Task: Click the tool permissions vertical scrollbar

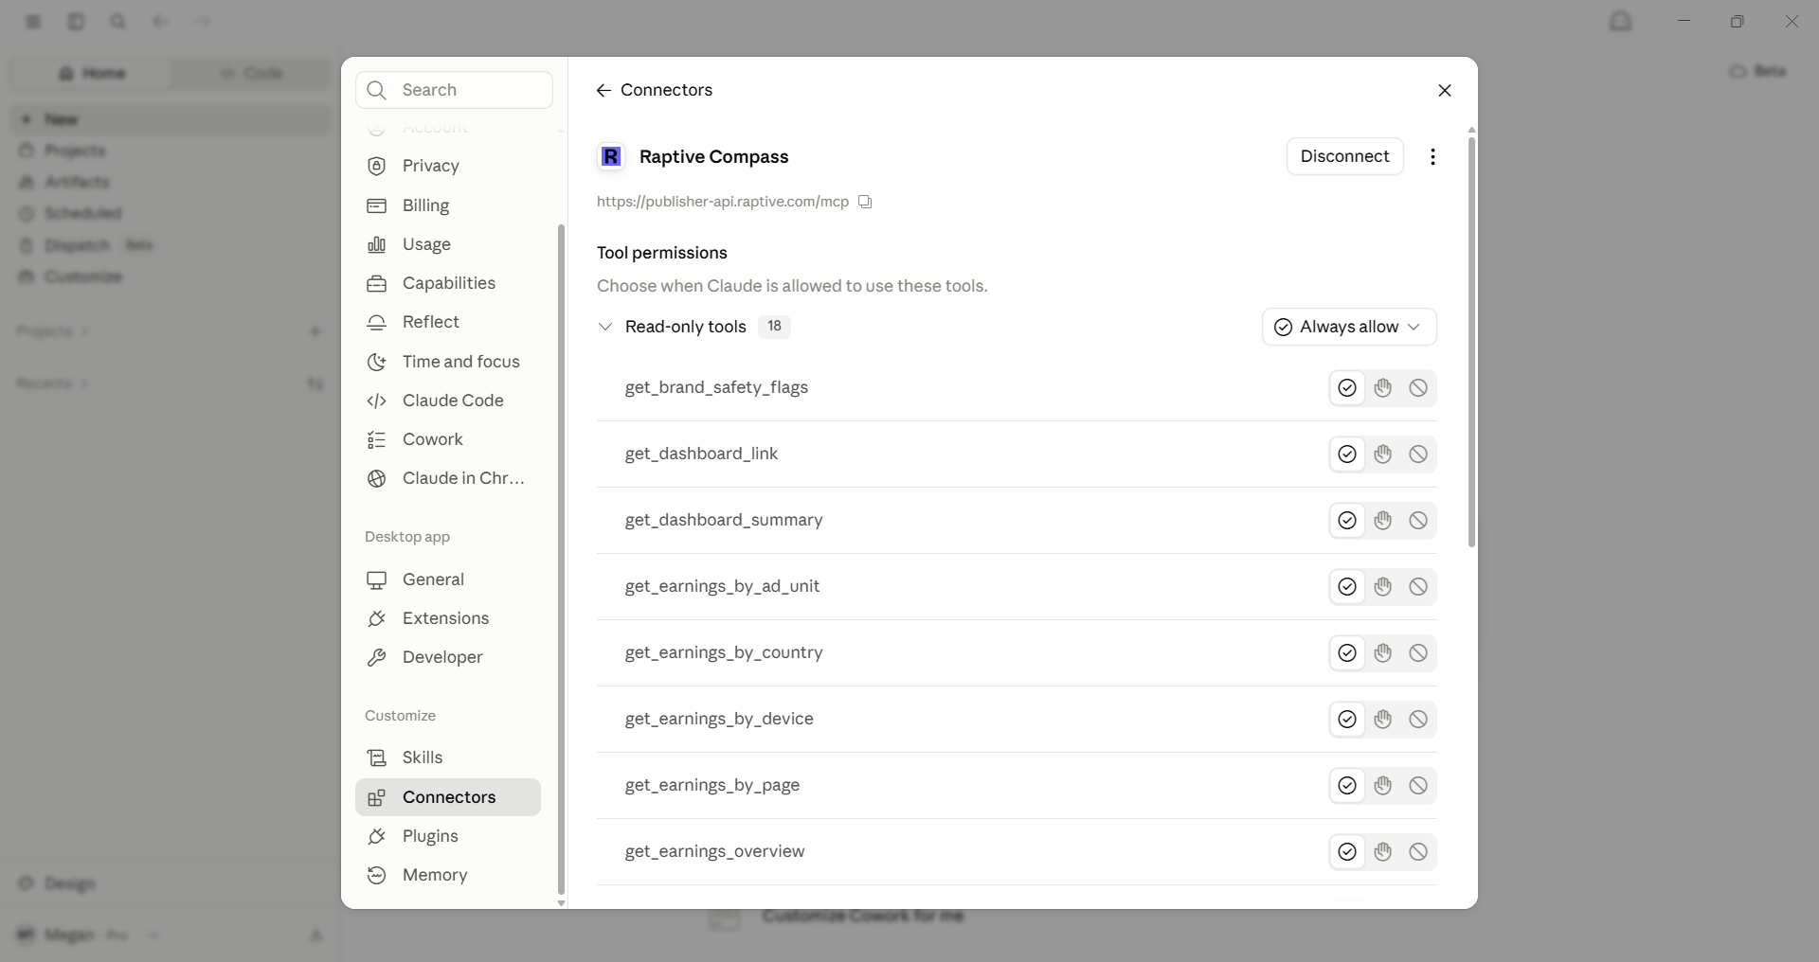Action: (1471, 341)
